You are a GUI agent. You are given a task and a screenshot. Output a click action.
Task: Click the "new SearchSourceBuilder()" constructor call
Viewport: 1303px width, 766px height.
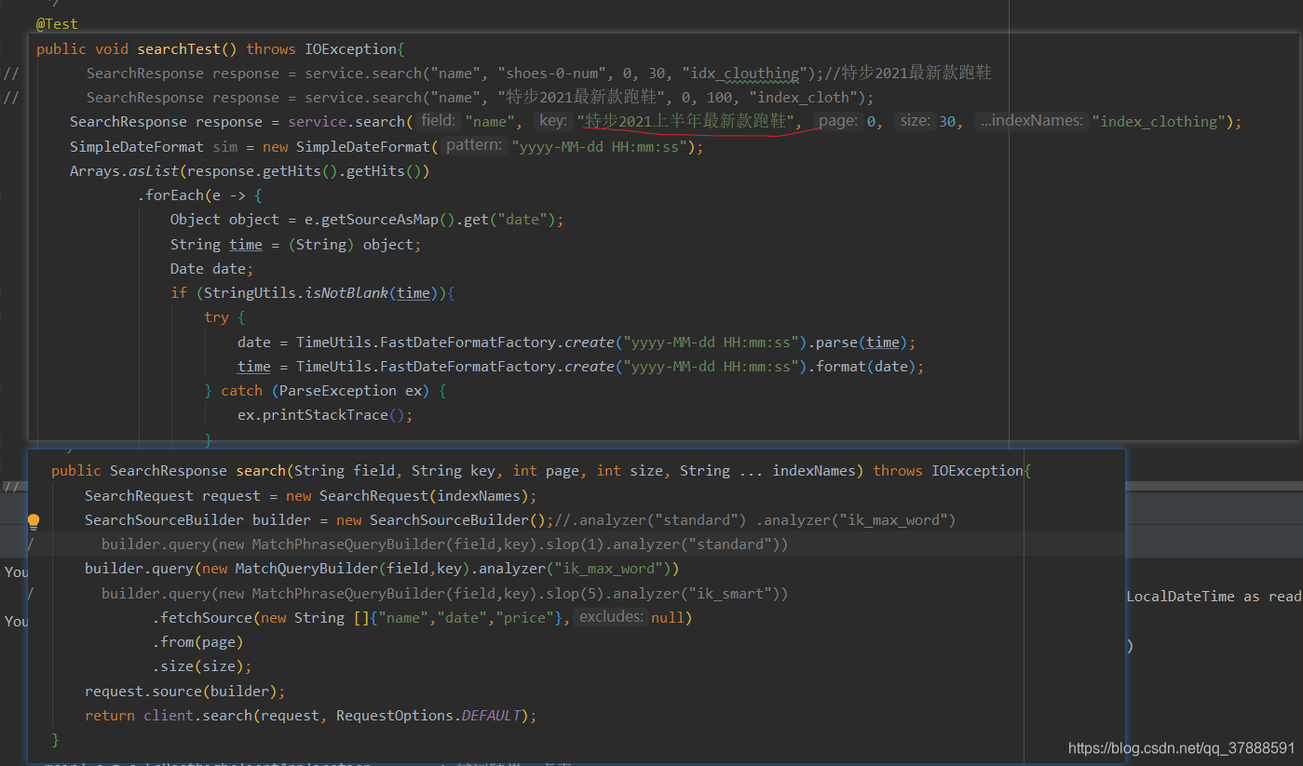point(442,520)
